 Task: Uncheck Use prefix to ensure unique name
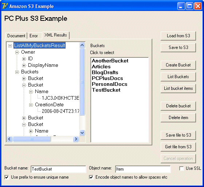pos(7,177)
